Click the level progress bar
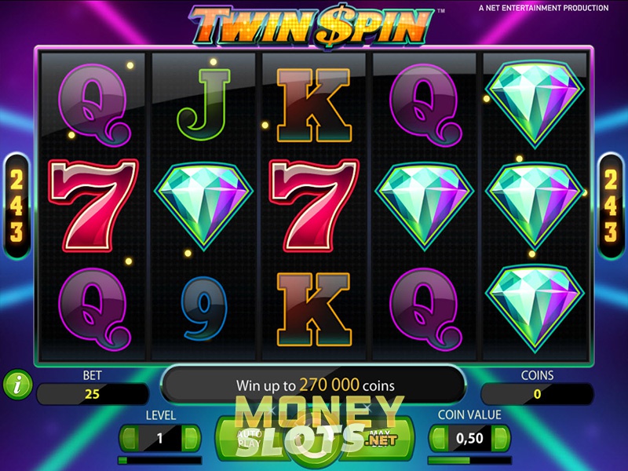This screenshot has height=471, width=628. [x=160, y=460]
